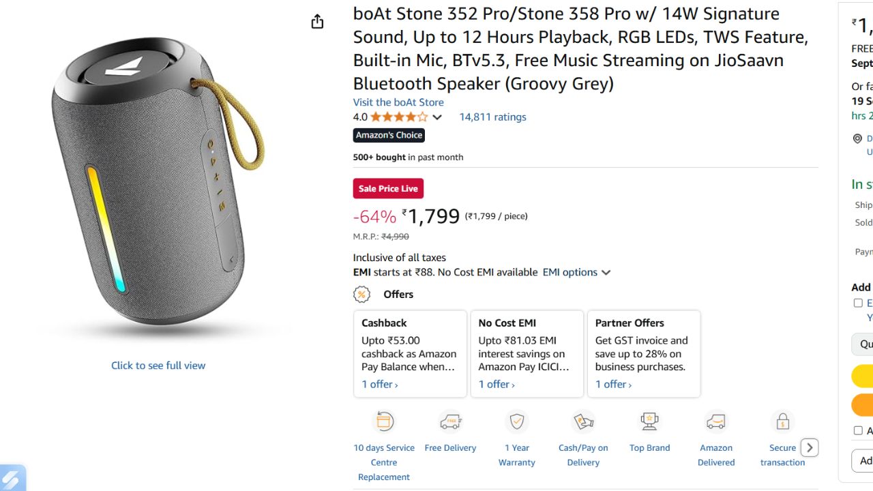The image size is (873, 491).
Task: Open 1 offer link in Partner Offers card
Action: tap(613, 384)
